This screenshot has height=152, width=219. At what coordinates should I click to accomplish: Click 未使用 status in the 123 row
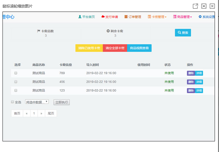point(169,90)
